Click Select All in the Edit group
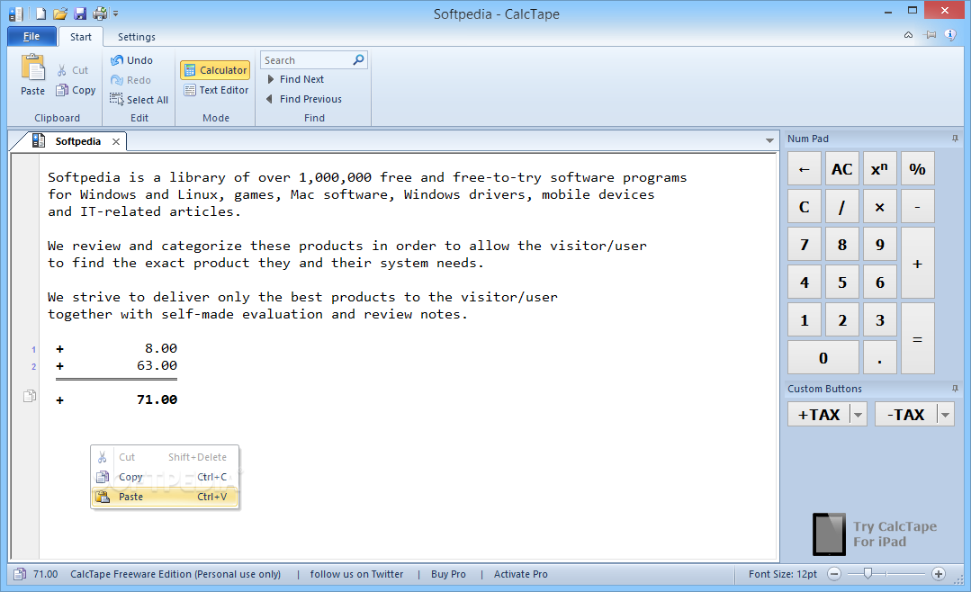The width and height of the screenshot is (971, 592). 139,100
